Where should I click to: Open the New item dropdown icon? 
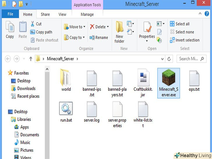pos(130,24)
